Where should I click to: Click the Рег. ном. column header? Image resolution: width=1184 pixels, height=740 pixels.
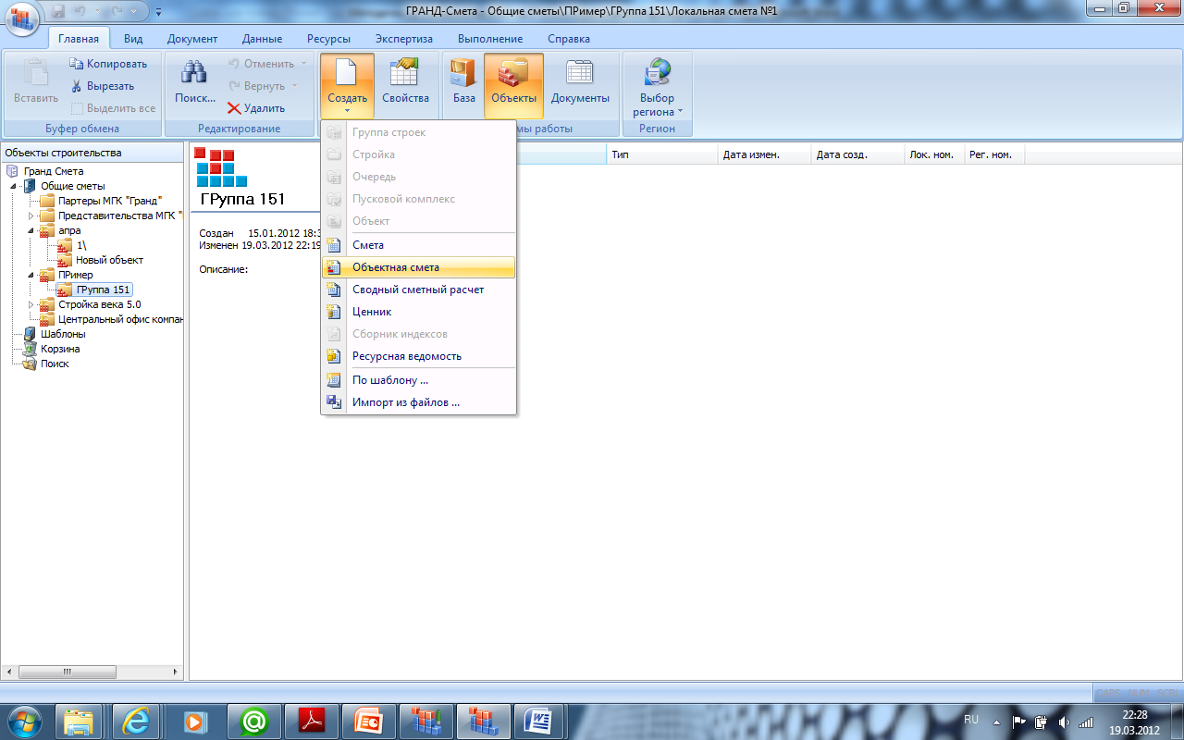click(x=994, y=154)
